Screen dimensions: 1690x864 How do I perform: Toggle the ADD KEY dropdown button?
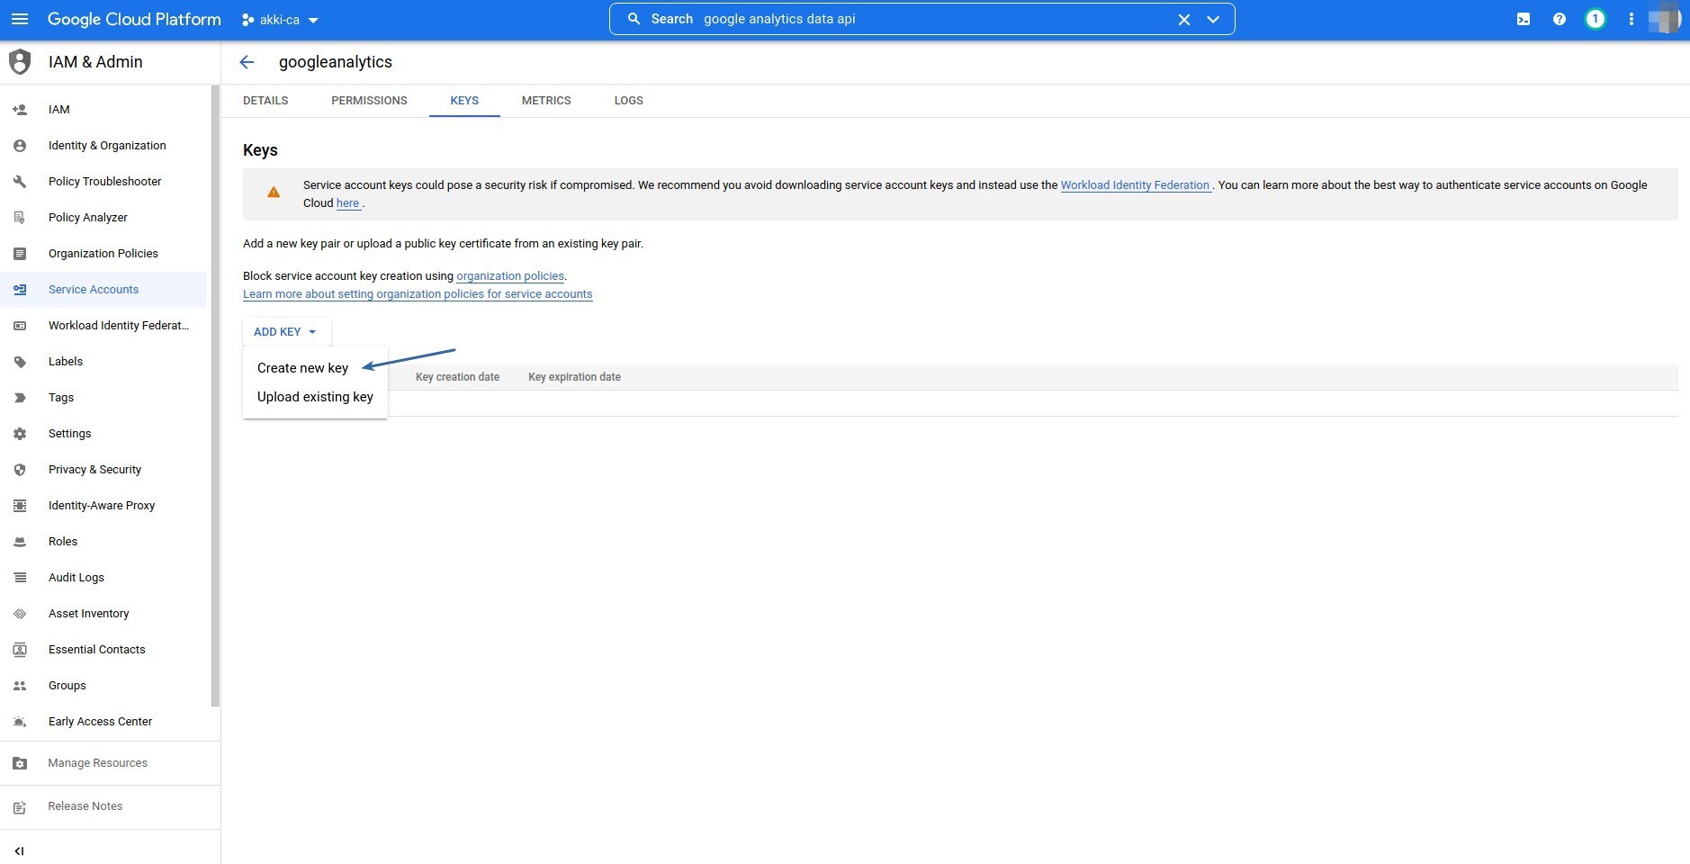click(x=285, y=332)
